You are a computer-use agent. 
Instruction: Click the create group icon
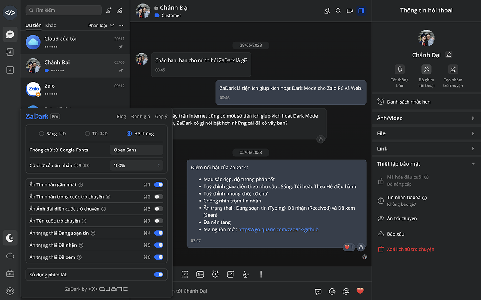click(119, 10)
